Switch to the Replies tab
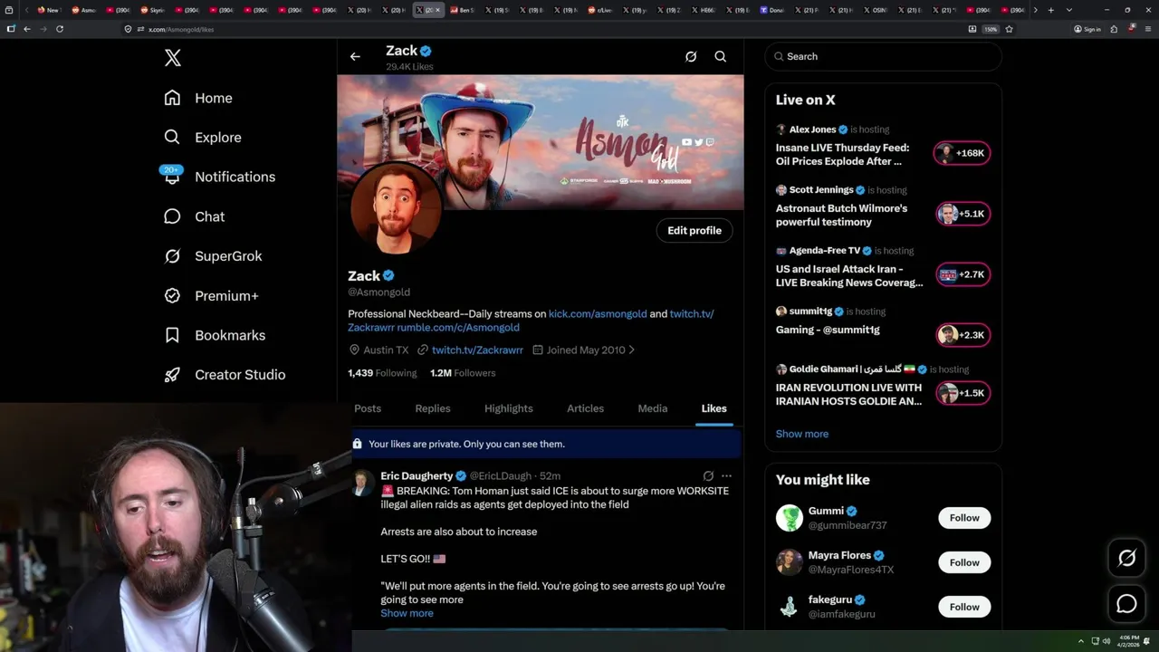1159x652 pixels. 433,408
